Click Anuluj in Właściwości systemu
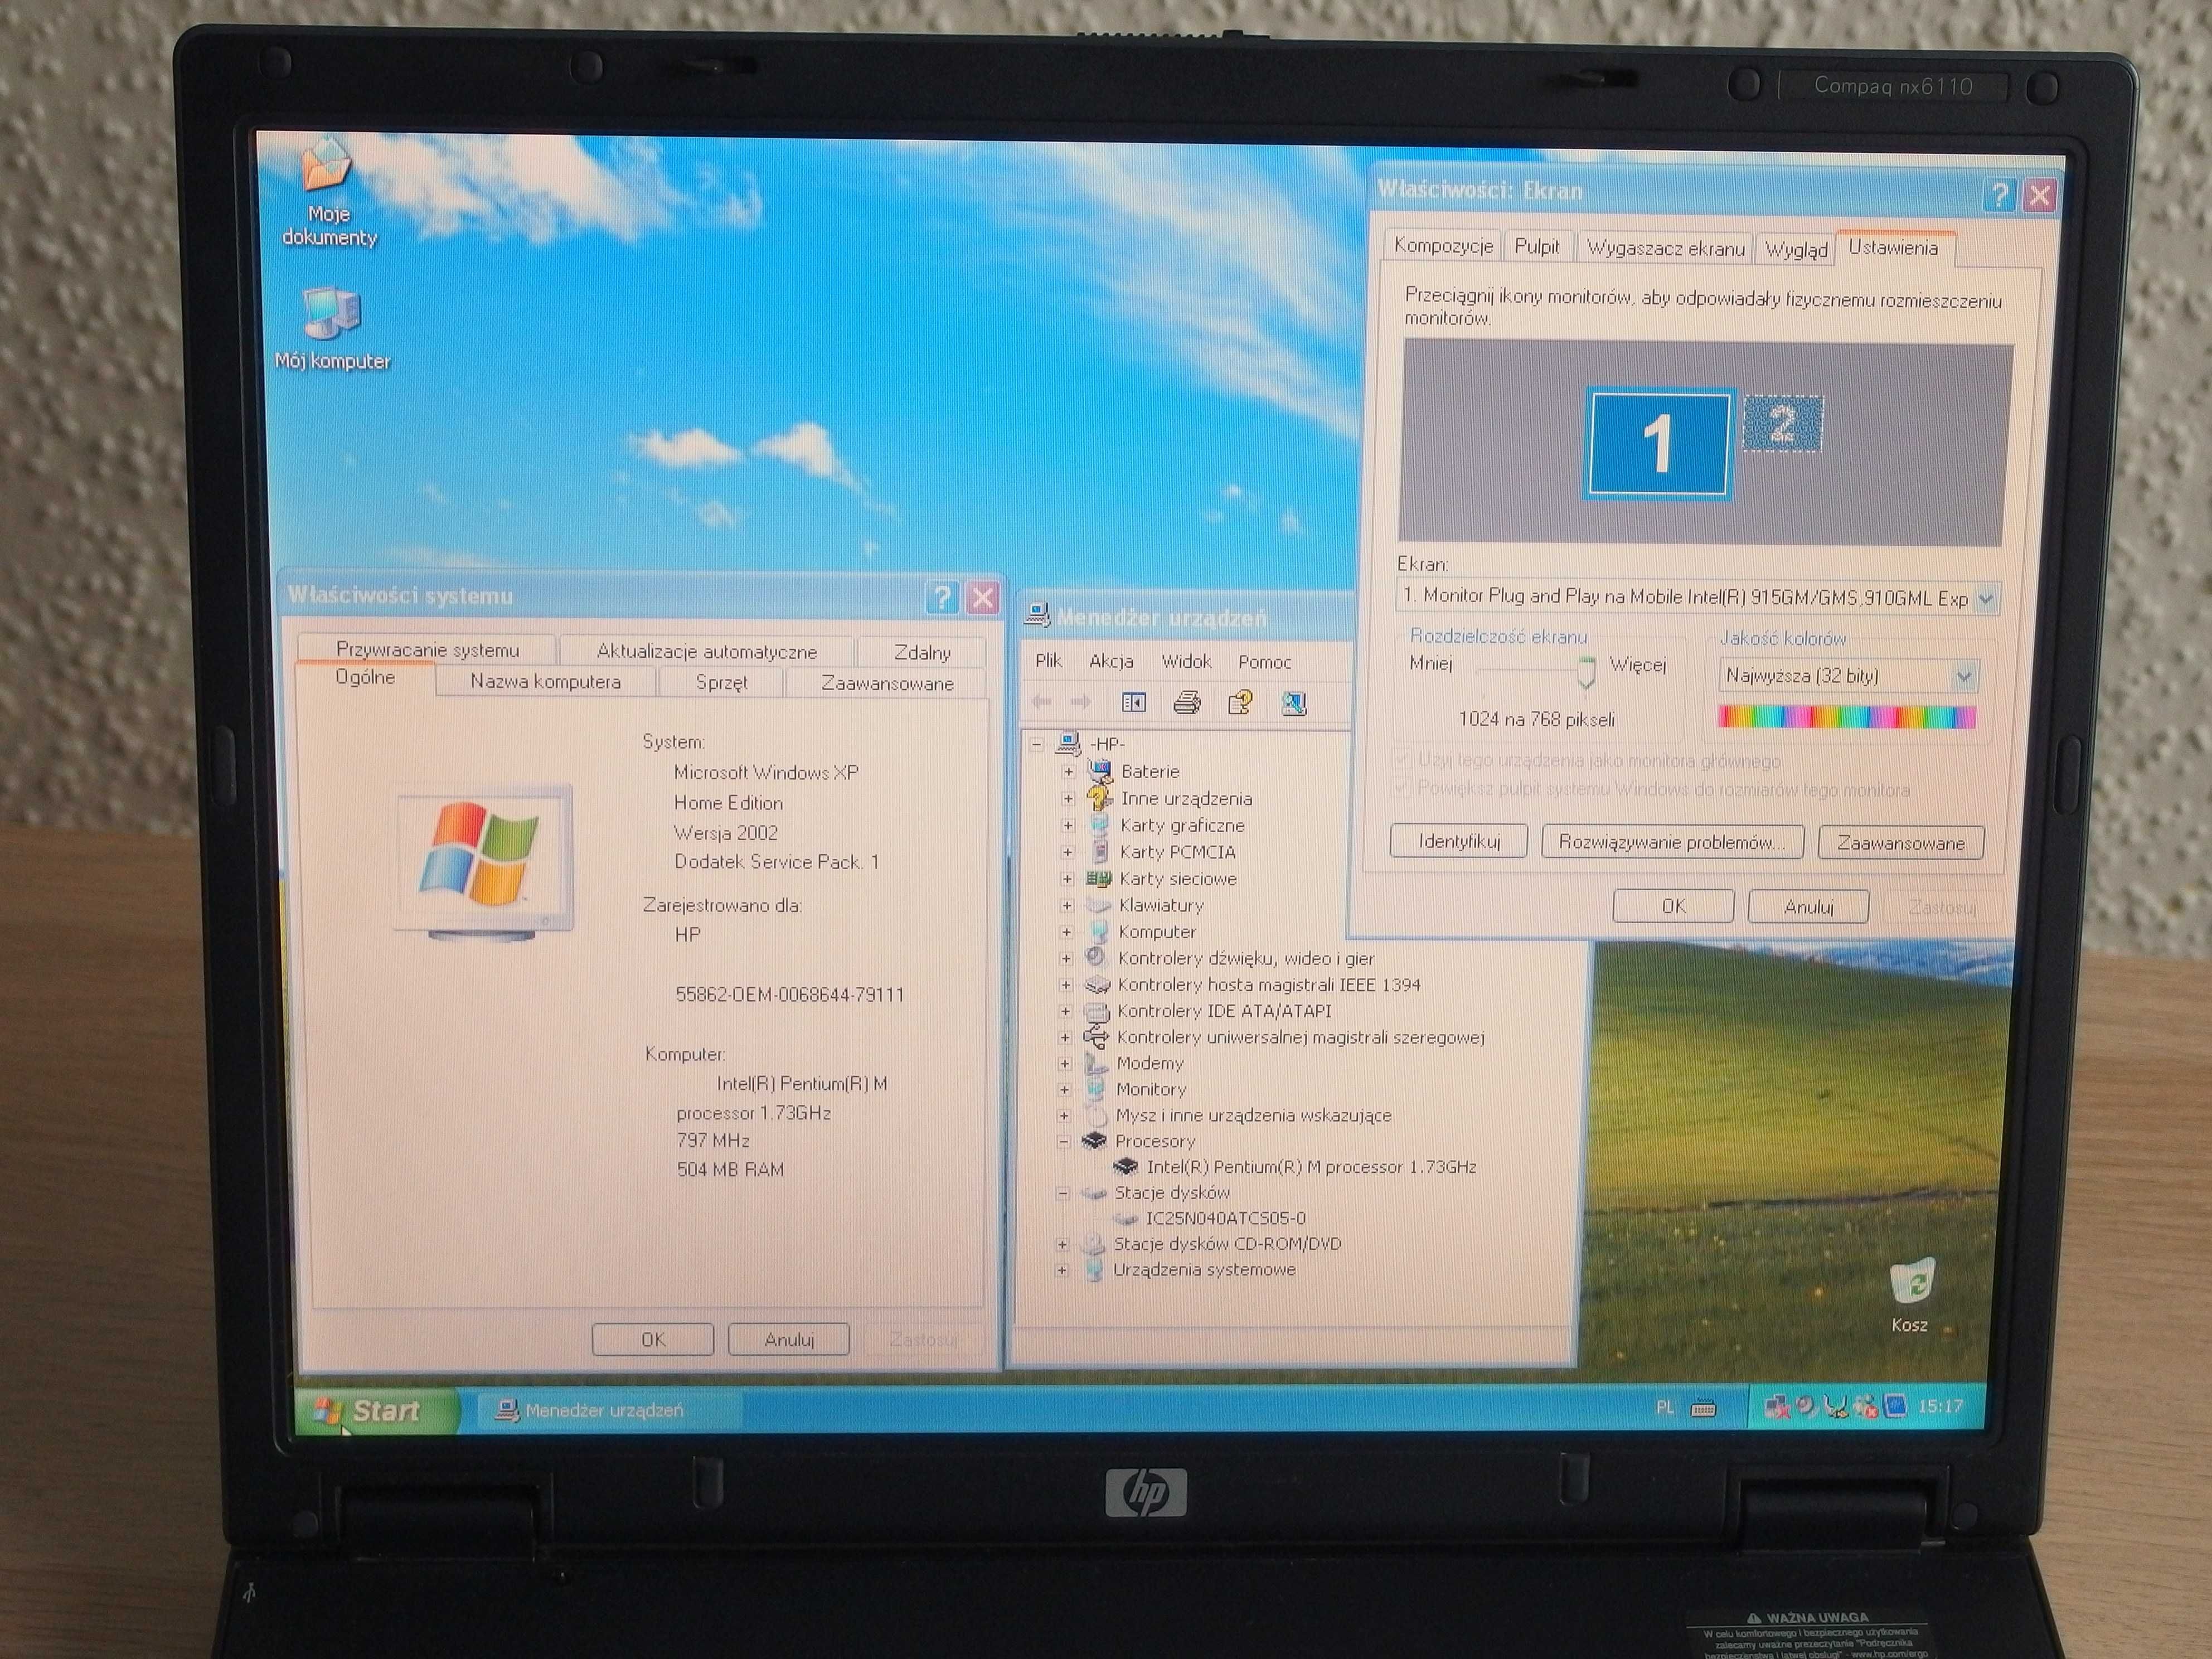2212x1659 pixels. 789,1339
